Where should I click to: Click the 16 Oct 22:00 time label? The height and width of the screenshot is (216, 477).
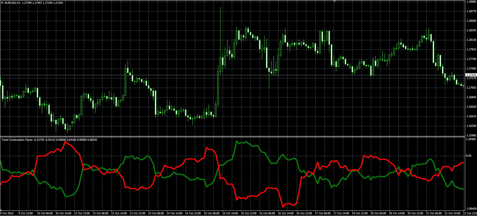pos(304,213)
